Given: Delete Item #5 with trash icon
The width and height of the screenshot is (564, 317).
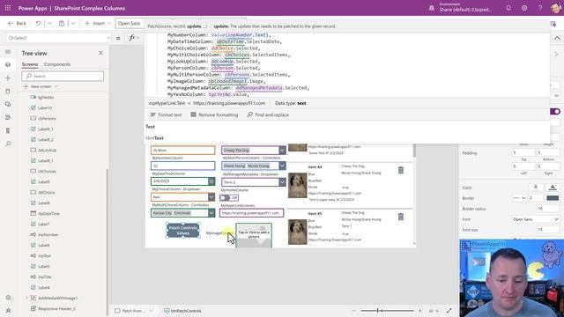Looking at the screenshot, I should click(x=401, y=217).
